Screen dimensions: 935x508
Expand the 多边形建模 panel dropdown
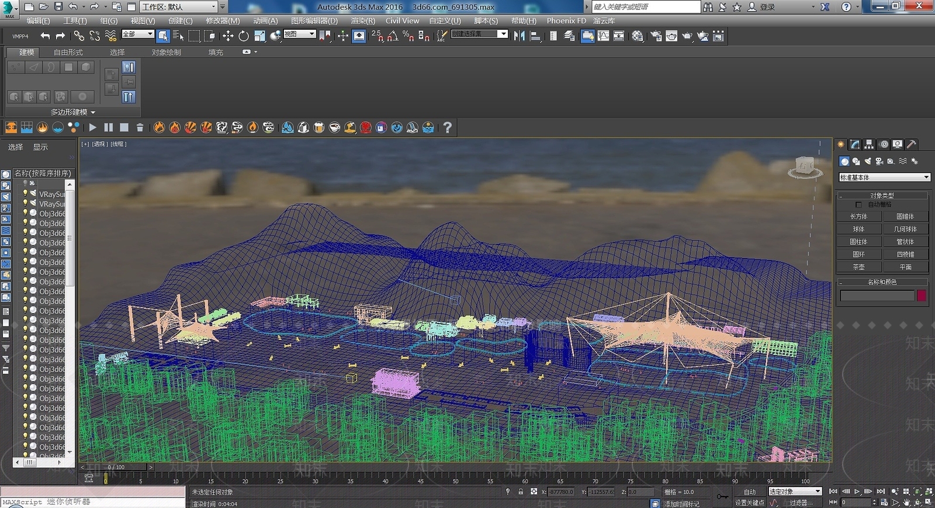pos(72,112)
